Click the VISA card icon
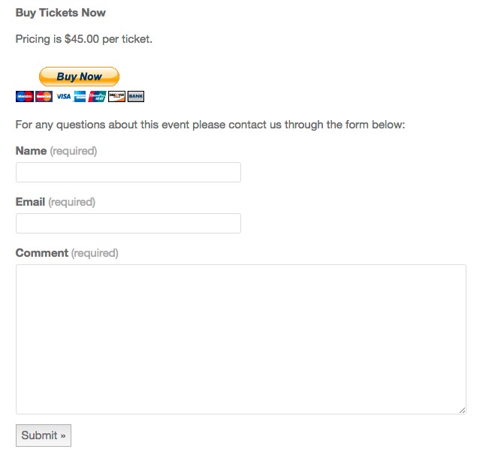 (x=63, y=97)
